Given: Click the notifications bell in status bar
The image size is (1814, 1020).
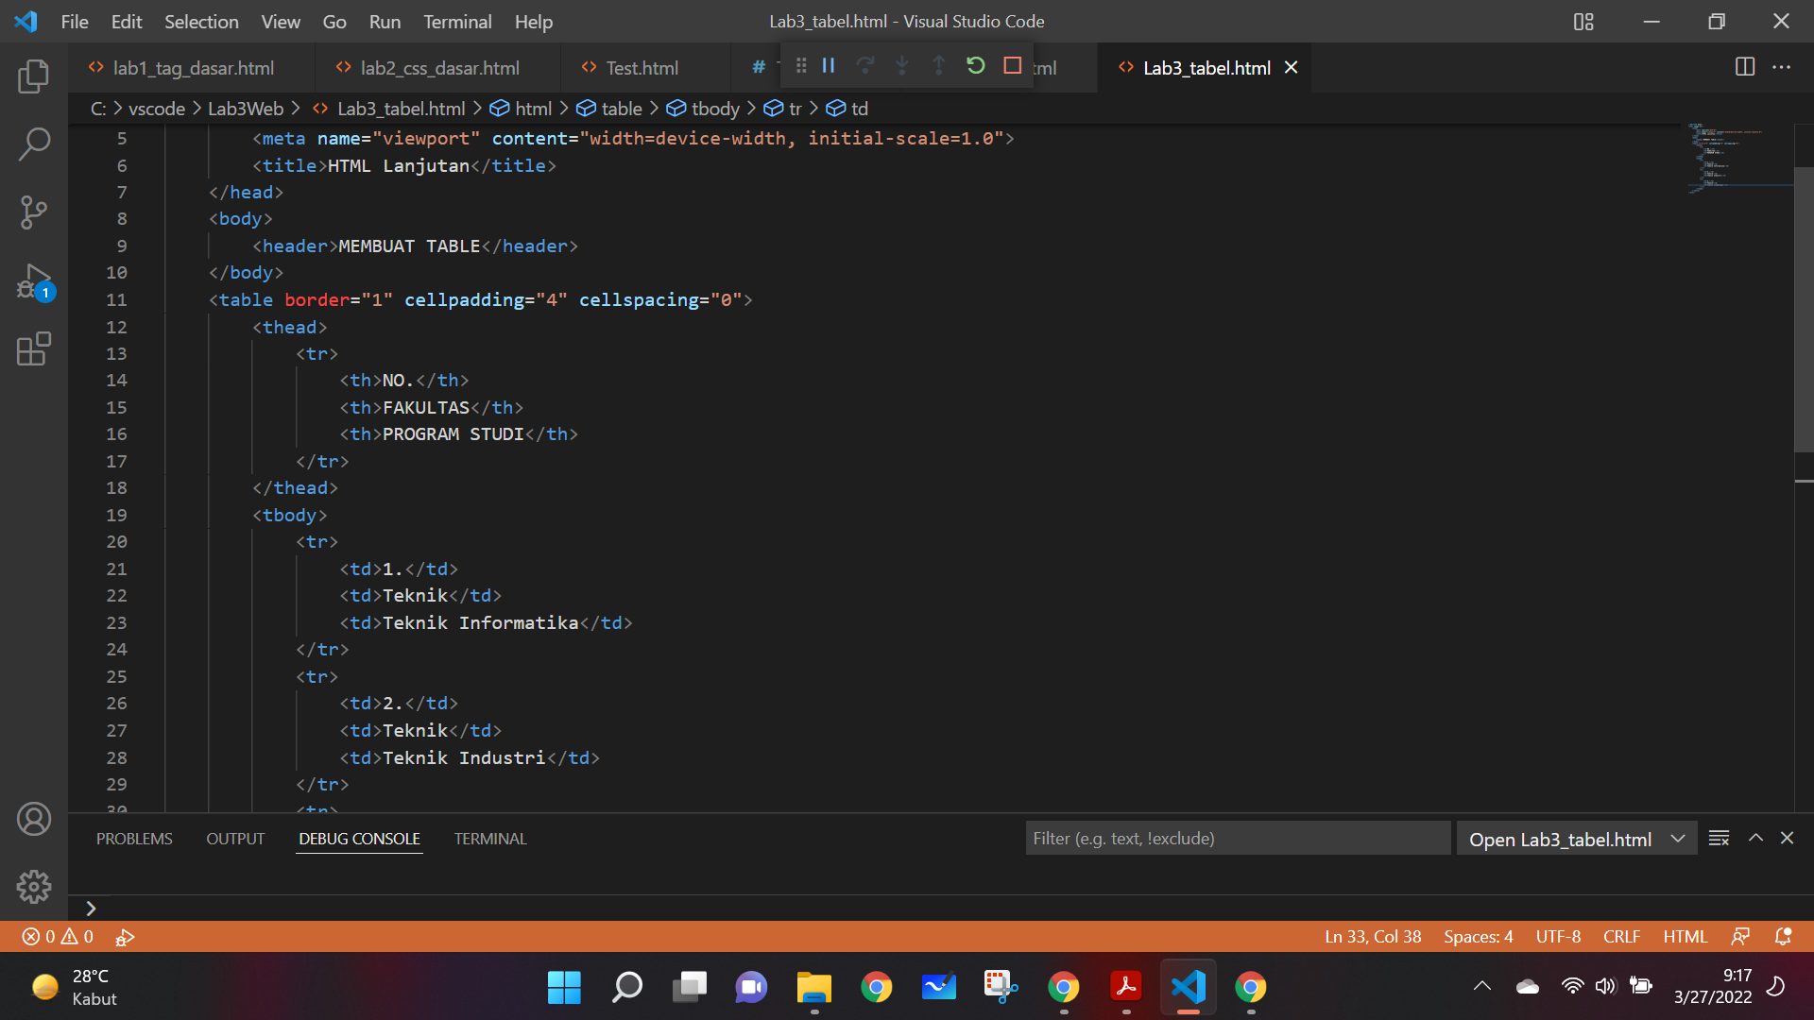Looking at the screenshot, I should (1784, 936).
